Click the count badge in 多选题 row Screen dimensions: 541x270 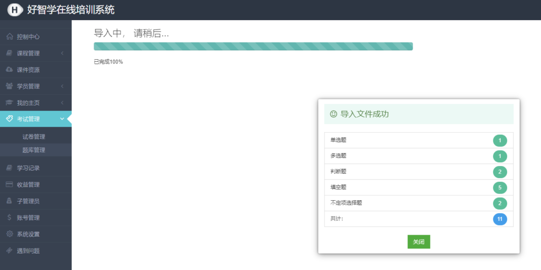pos(500,156)
